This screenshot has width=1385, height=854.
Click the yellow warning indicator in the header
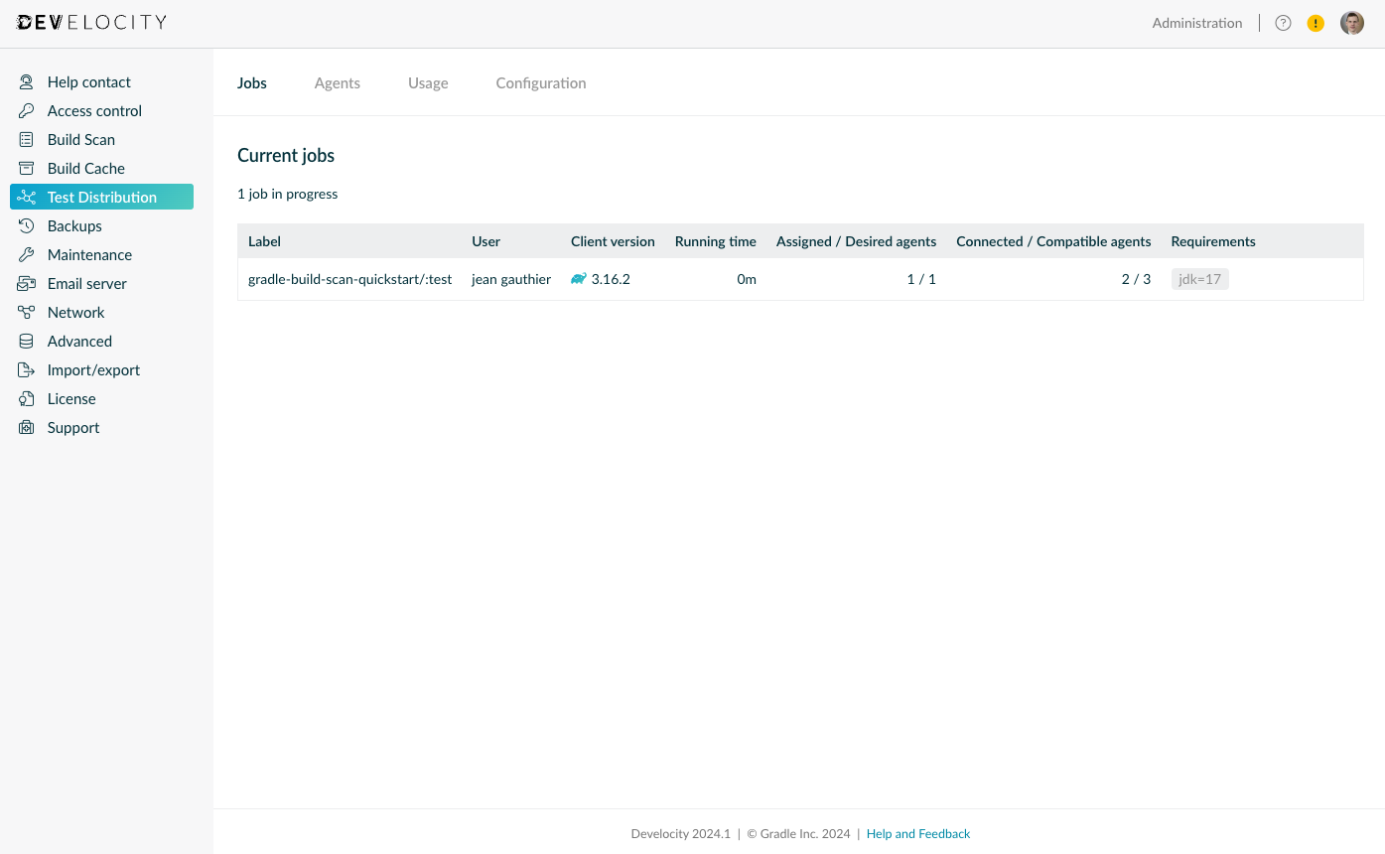point(1316,22)
